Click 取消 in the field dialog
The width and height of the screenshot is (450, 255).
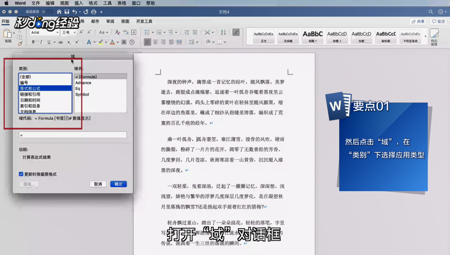point(98,184)
